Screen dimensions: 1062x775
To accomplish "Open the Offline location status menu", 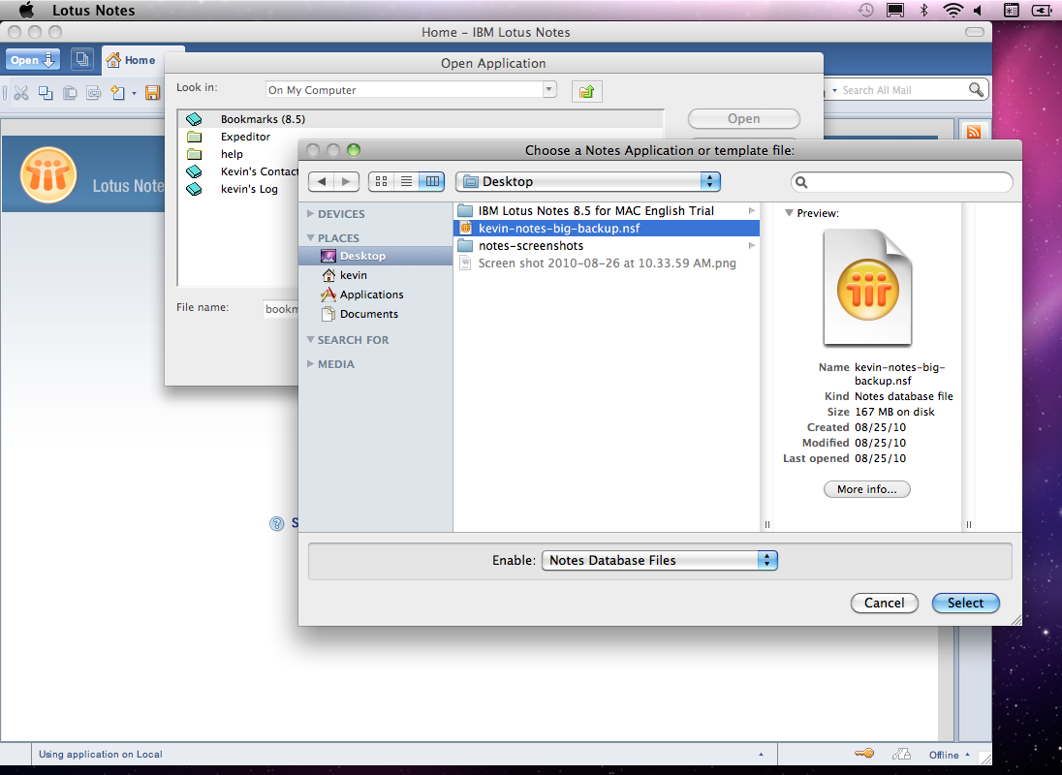I will click(950, 755).
